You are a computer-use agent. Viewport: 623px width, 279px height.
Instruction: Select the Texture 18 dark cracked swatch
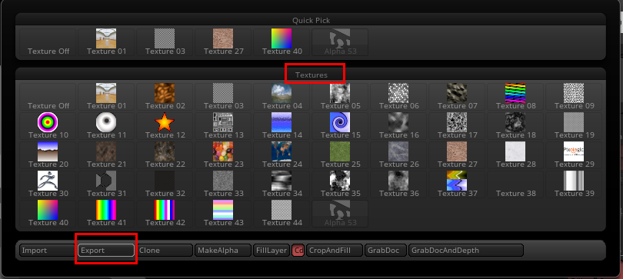[515, 126]
